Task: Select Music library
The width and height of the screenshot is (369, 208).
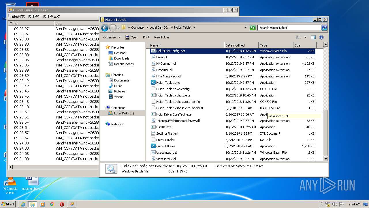Action: point(118,86)
